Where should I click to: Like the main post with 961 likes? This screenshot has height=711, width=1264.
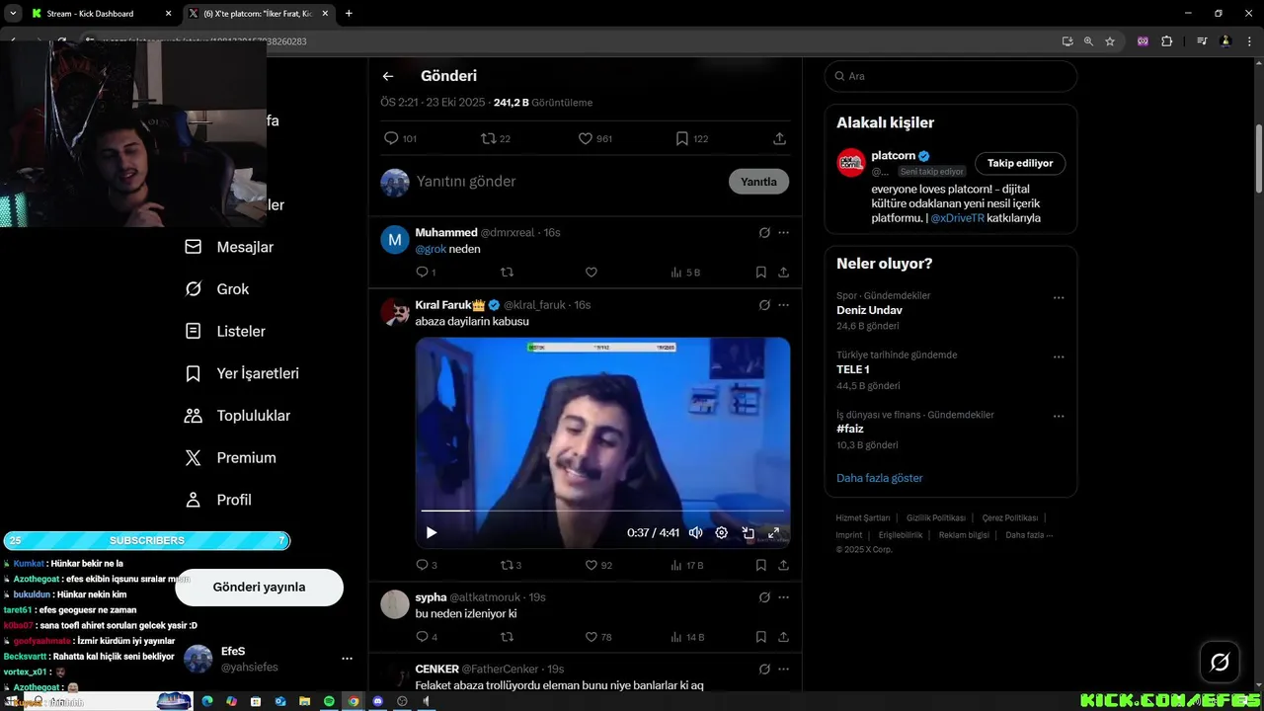tap(594, 139)
